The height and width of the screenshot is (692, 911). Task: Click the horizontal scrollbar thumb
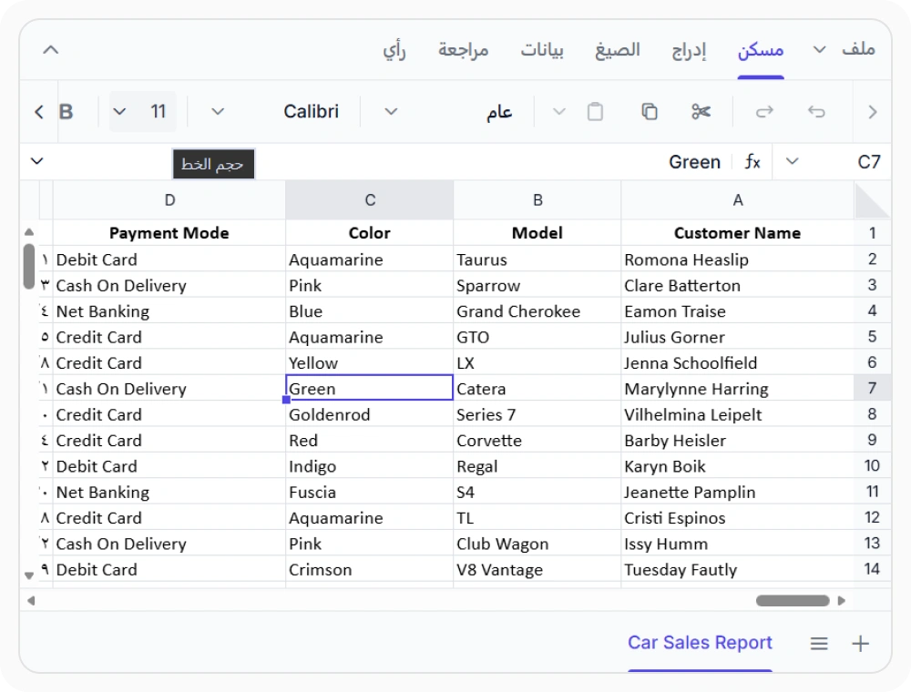(793, 600)
